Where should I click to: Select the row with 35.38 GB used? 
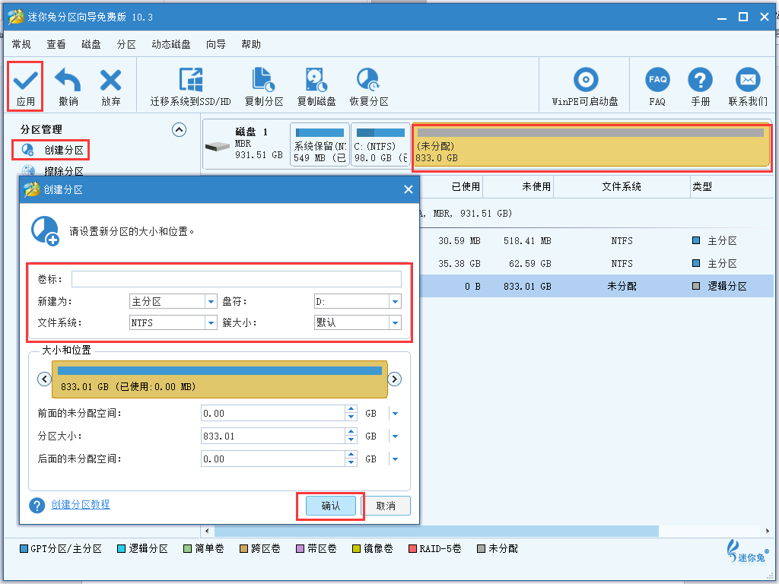click(596, 263)
